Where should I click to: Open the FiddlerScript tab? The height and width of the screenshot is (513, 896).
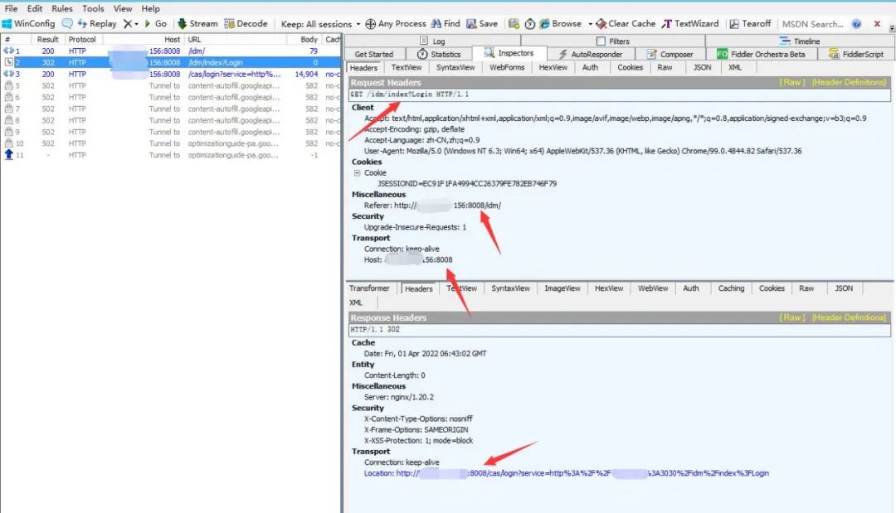point(856,54)
